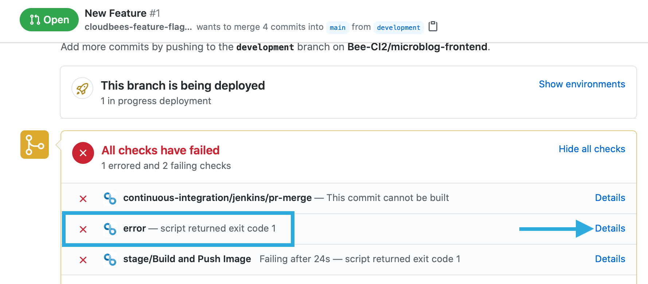Hide all checks in the status panel
This screenshot has height=284, width=648.
592,149
